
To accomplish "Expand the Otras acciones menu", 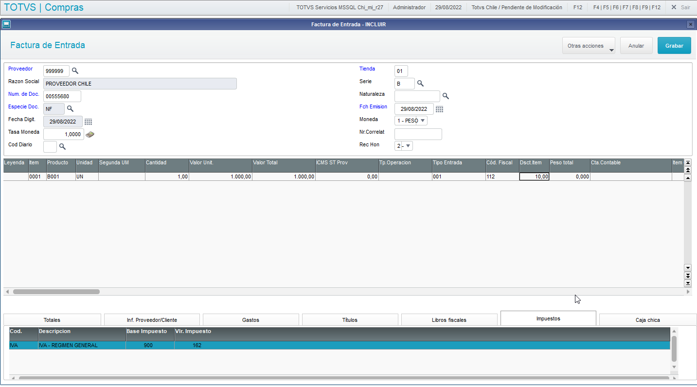I will click(x=589, y=45).
